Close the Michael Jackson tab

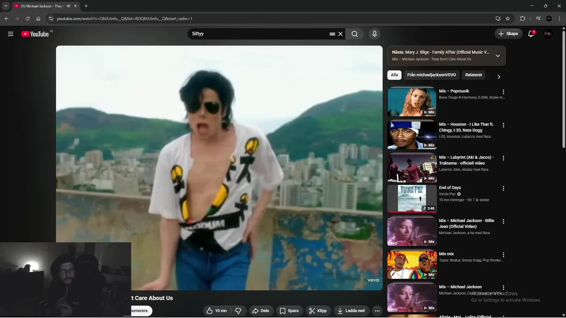pos(76,6)
